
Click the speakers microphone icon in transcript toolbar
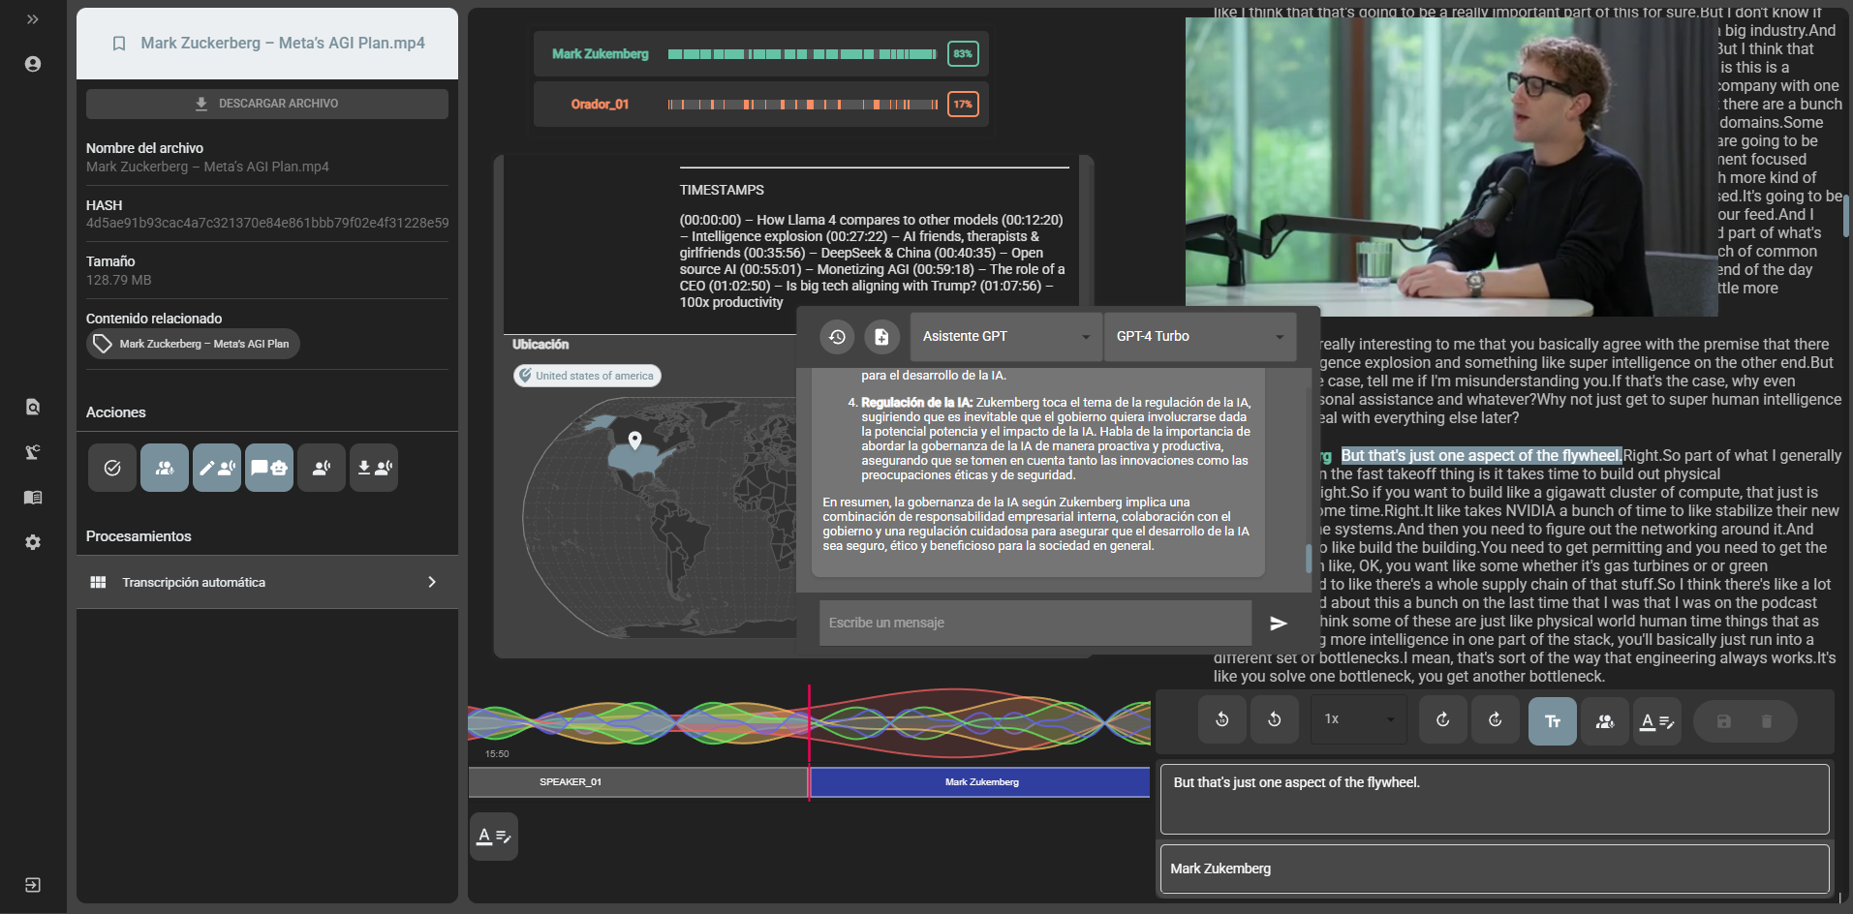(1605, 721)
